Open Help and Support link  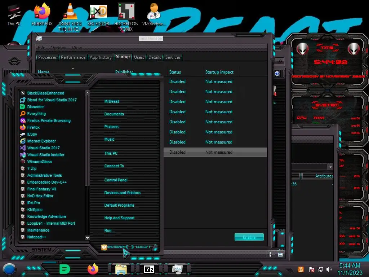click(x=119, y=218)
